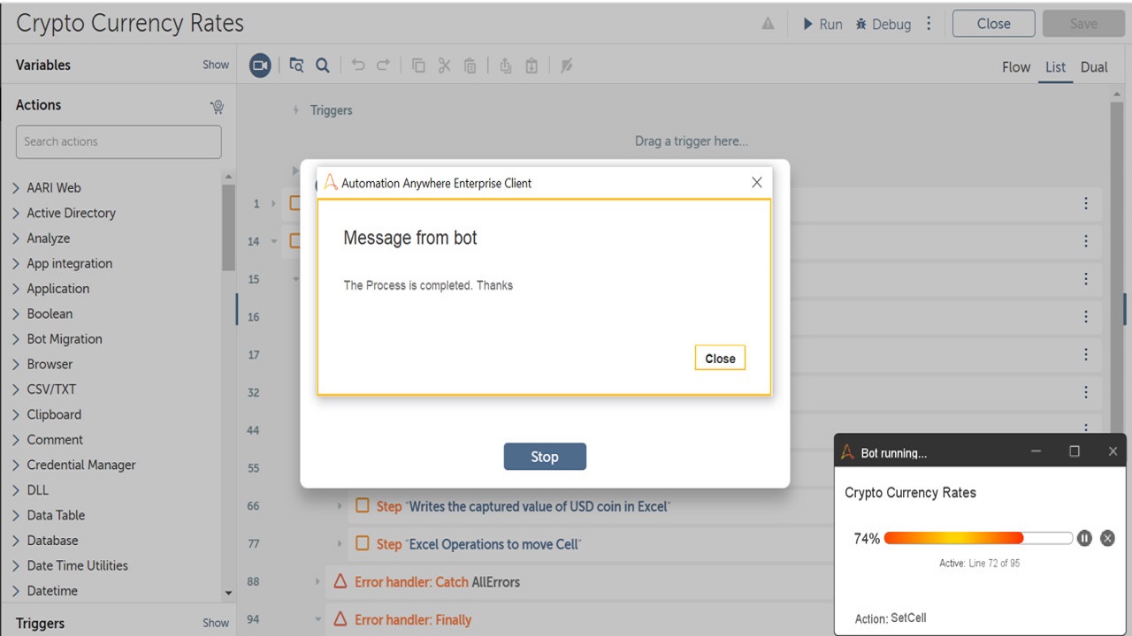Screen dimensions: 1132x636
Task: Open the package cart icon next to Actions
Action: point(217,106)
